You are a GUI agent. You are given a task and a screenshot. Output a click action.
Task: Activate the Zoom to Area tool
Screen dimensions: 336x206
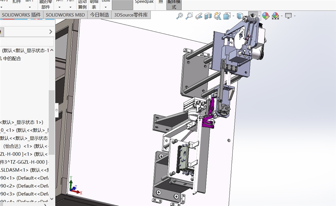[x=189, y=16]
